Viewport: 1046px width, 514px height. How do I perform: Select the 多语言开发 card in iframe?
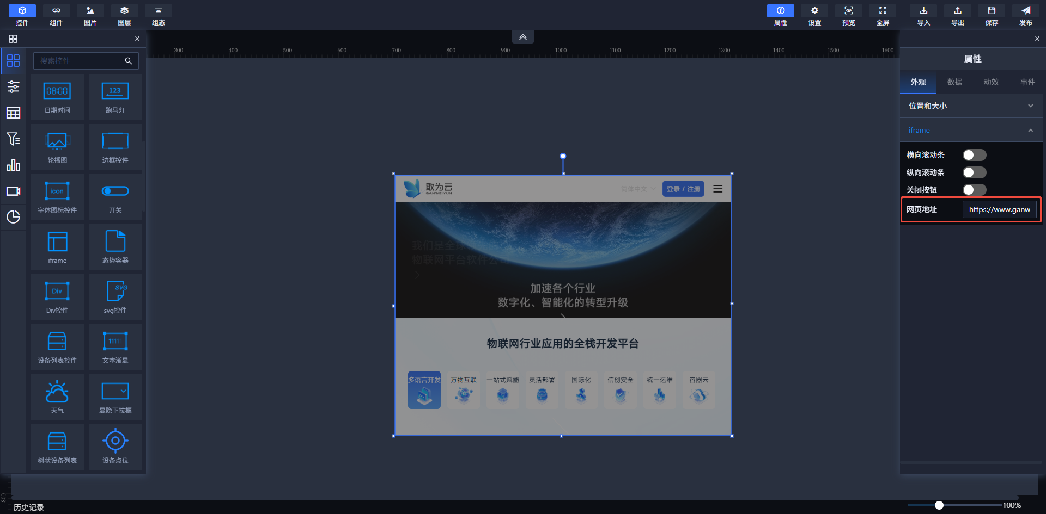pyautogui.click(x=424, y=389)
